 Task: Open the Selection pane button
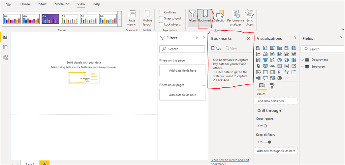220,16
